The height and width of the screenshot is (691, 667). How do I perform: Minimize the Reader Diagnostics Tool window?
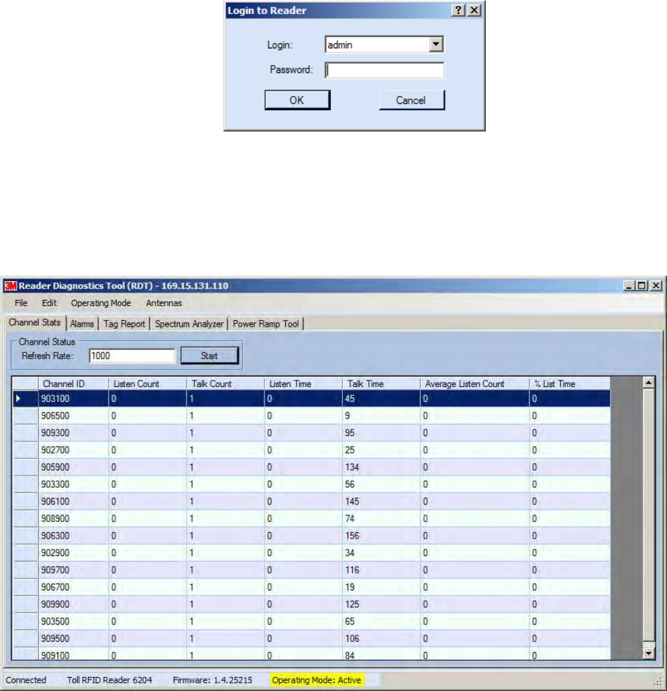pyautogui.click(x=629, y=286)
